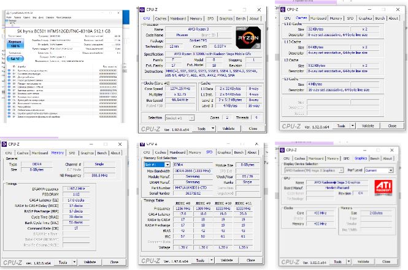Click Specification 'AMD Ryzen 3 3200U' text
The height and width of the screenshot is (270, 408).
[212, 54]
